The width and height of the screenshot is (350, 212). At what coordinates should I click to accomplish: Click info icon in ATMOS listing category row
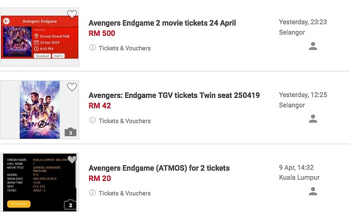click(92, 193)
